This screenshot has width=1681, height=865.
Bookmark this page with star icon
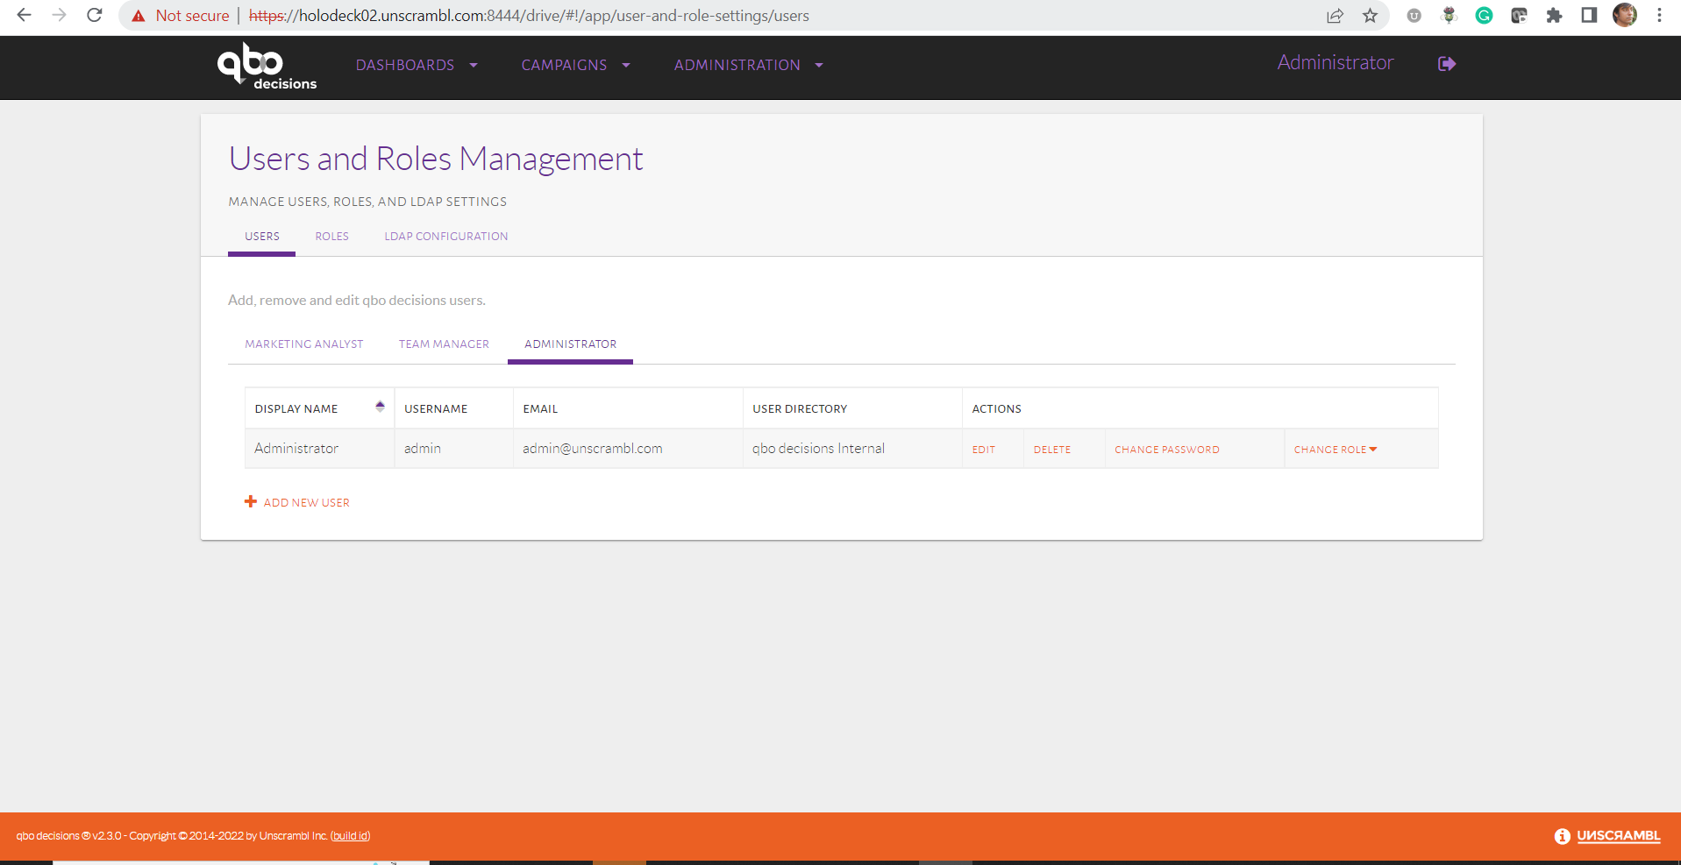[x=1370, y=16]
